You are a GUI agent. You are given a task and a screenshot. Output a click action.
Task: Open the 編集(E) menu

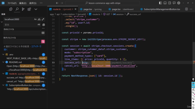[23, 3]
